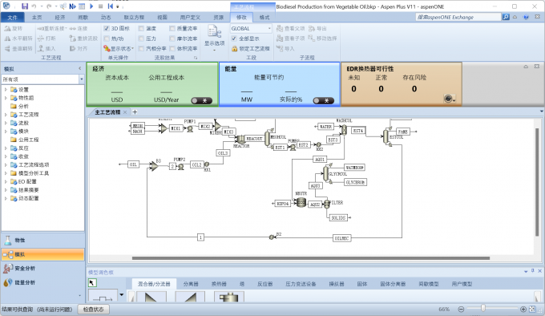
Task: Click the zoom in plus button
Action: (x=523, y=309)
